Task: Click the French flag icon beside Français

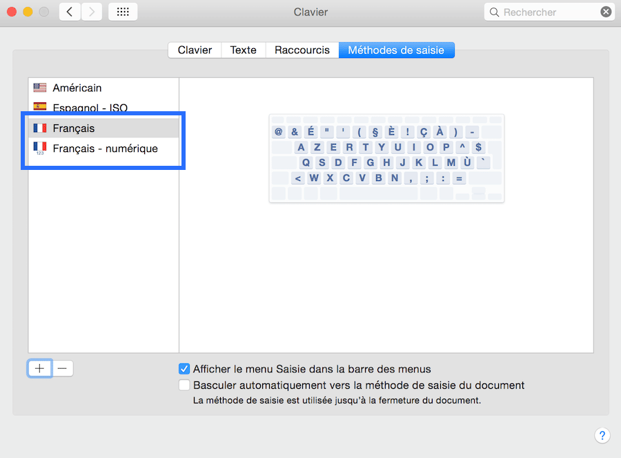Action: [40, 128]
